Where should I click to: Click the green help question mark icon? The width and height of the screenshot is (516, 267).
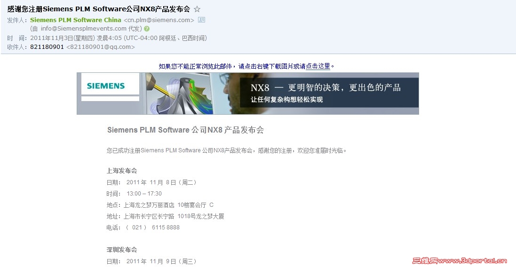point(147,29)
